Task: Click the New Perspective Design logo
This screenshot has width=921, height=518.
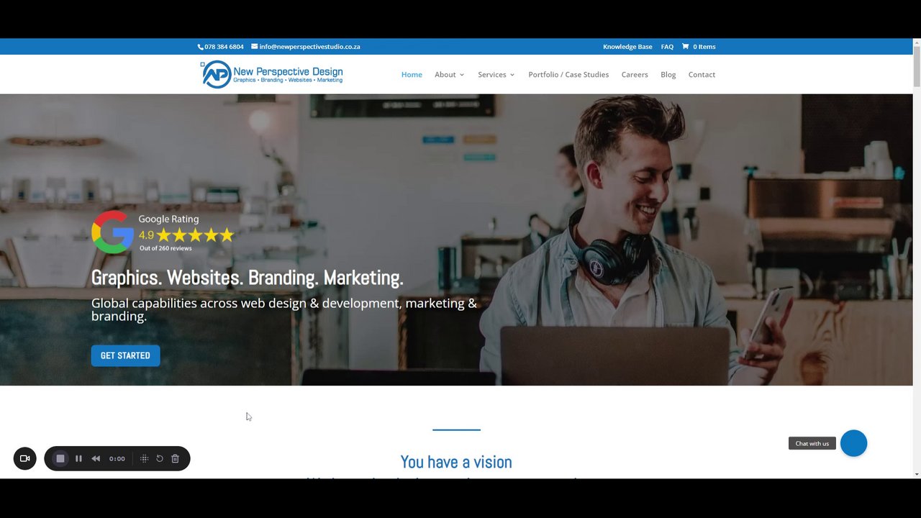Action: tap(271, 74)
